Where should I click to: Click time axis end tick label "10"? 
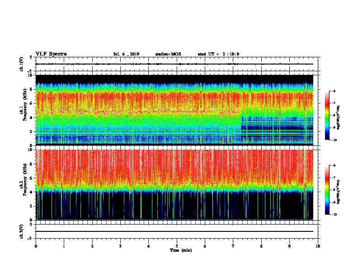click(318, 246)
